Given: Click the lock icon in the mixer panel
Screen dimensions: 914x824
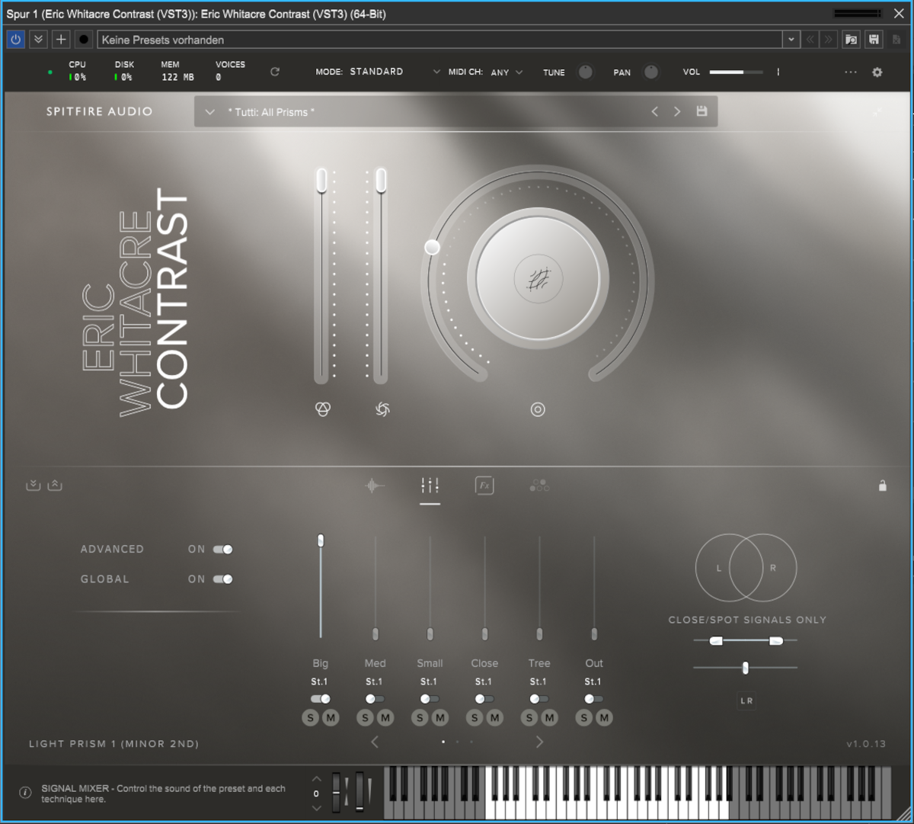Looking at the screenshot, I should click(x=883, y=486).
